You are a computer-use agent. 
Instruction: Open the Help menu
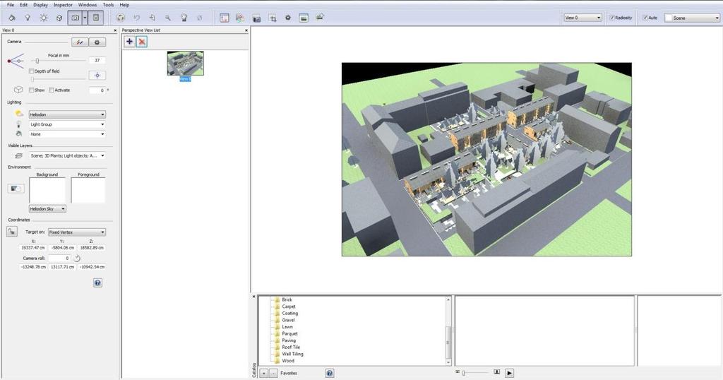coord(124,5)
